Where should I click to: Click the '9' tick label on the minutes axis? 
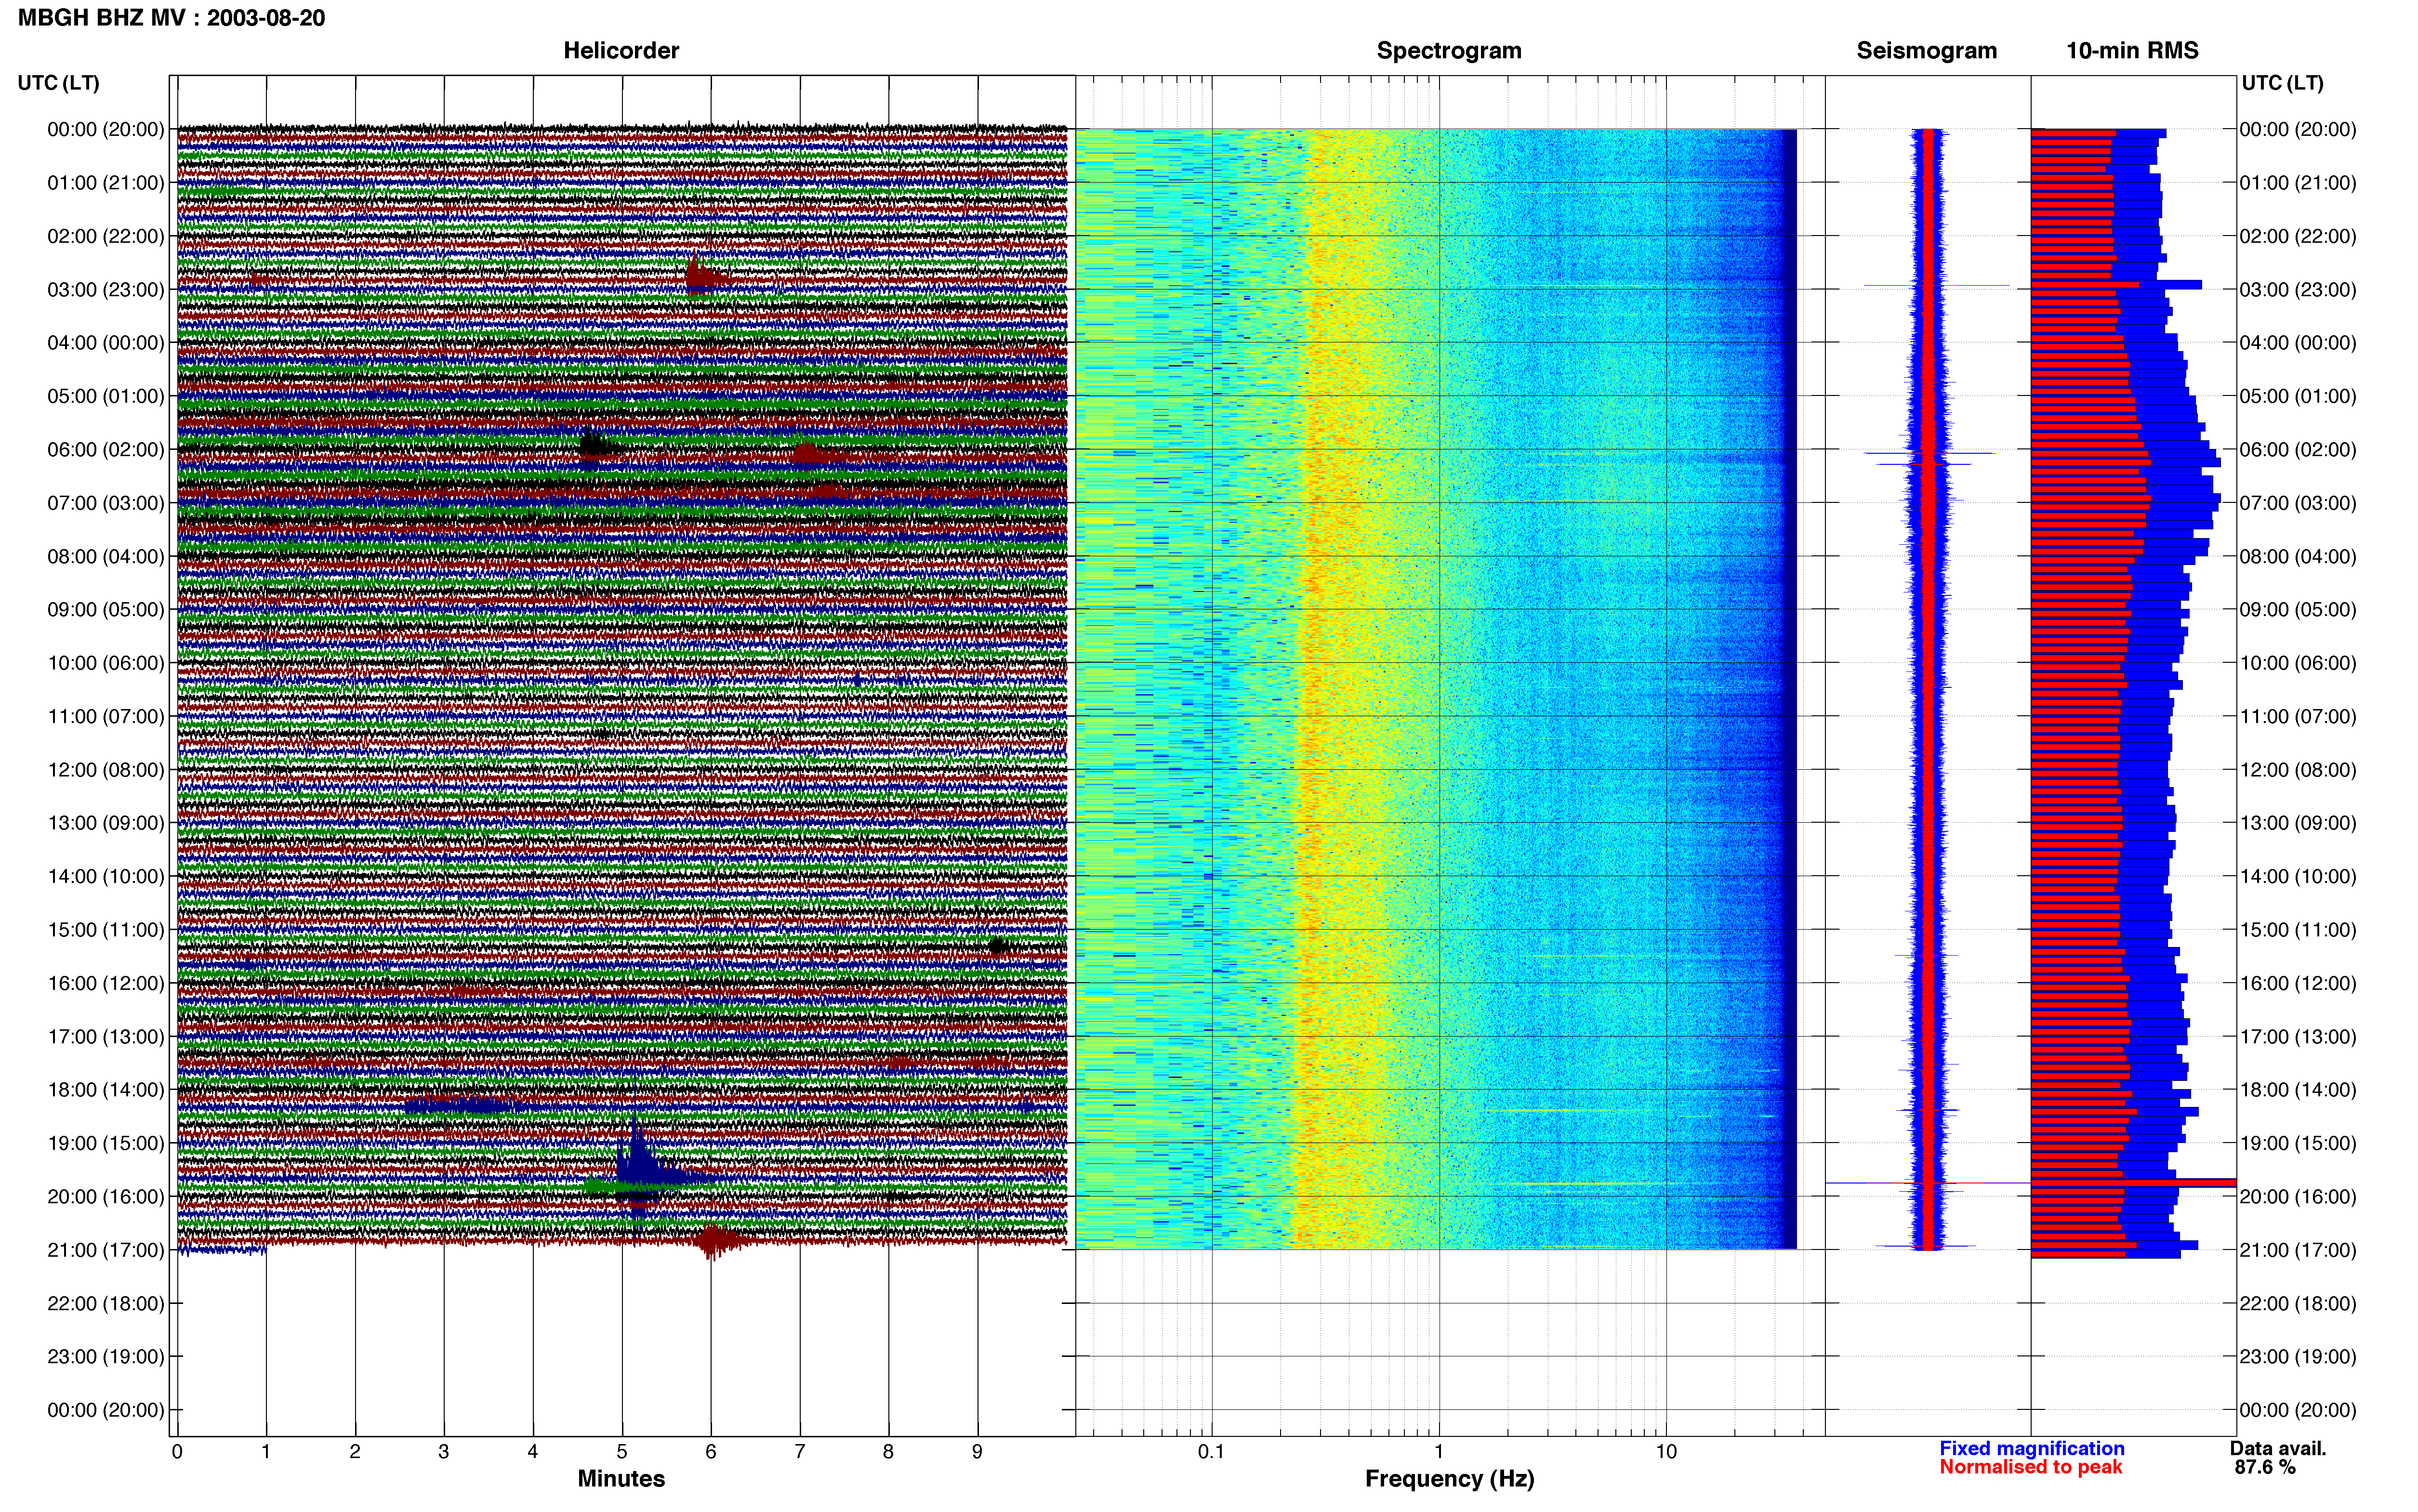pos(977,1451)
